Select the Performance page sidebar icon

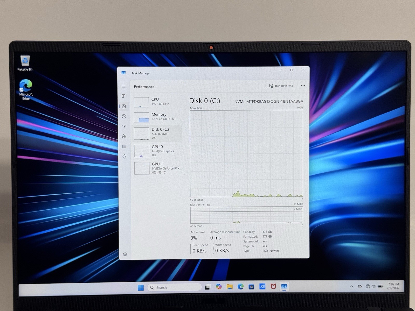[x=124, y=106]
